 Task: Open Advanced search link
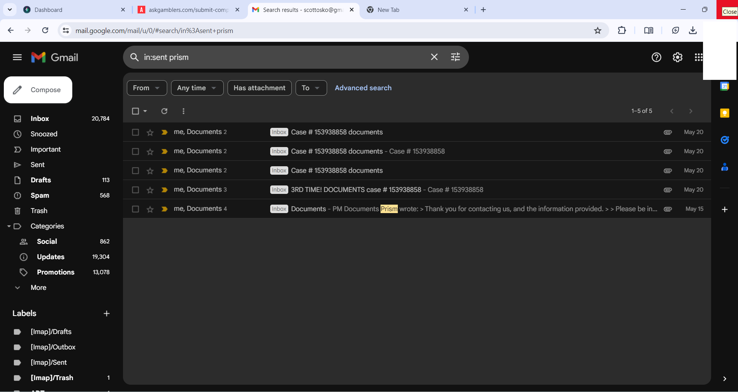coord(363,88)
